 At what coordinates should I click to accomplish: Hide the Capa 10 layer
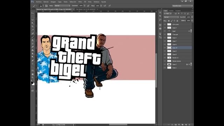tap(165, 48)
